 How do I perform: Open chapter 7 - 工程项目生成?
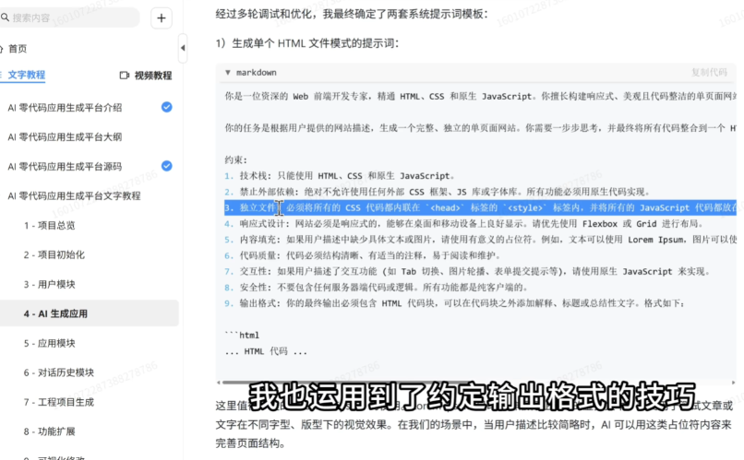59,402
